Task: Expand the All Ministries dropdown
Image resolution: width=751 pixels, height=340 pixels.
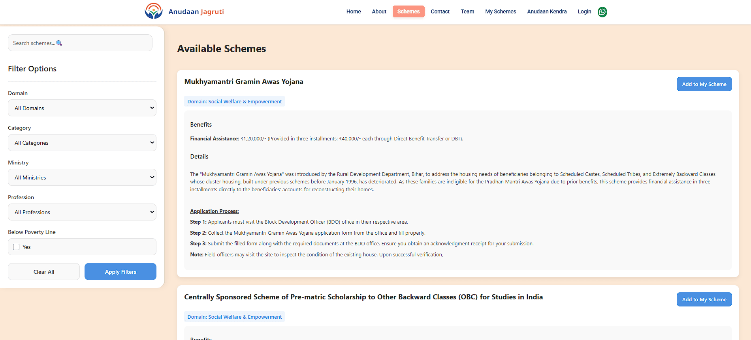Action: point(82,177)
